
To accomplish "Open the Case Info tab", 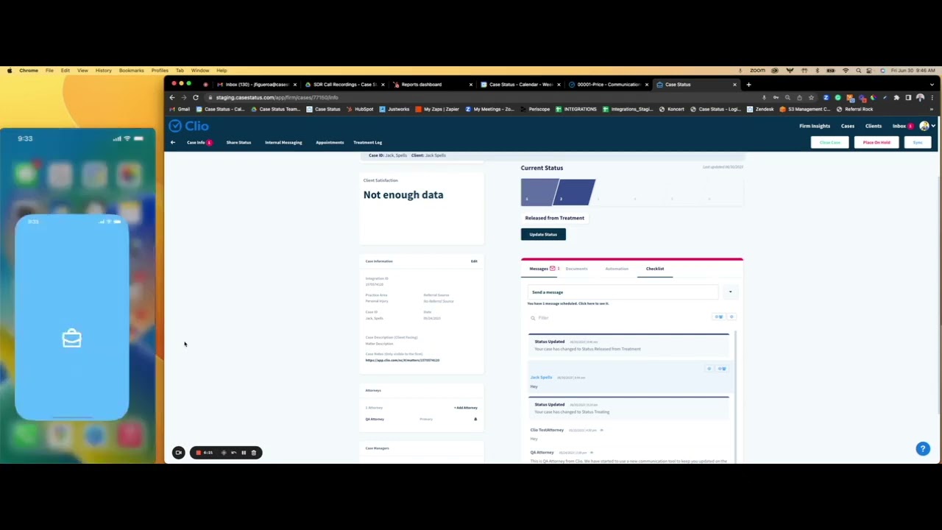I will pyautogui.click(x=196, y=142).
